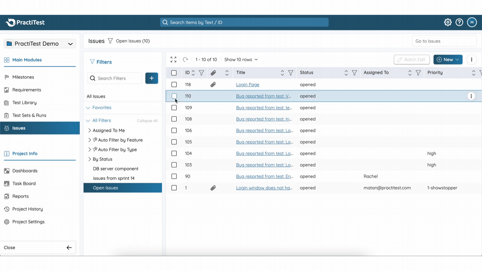Open Show 10 rows dropdown
Screen dimensions: 482x271
point(241,59)
